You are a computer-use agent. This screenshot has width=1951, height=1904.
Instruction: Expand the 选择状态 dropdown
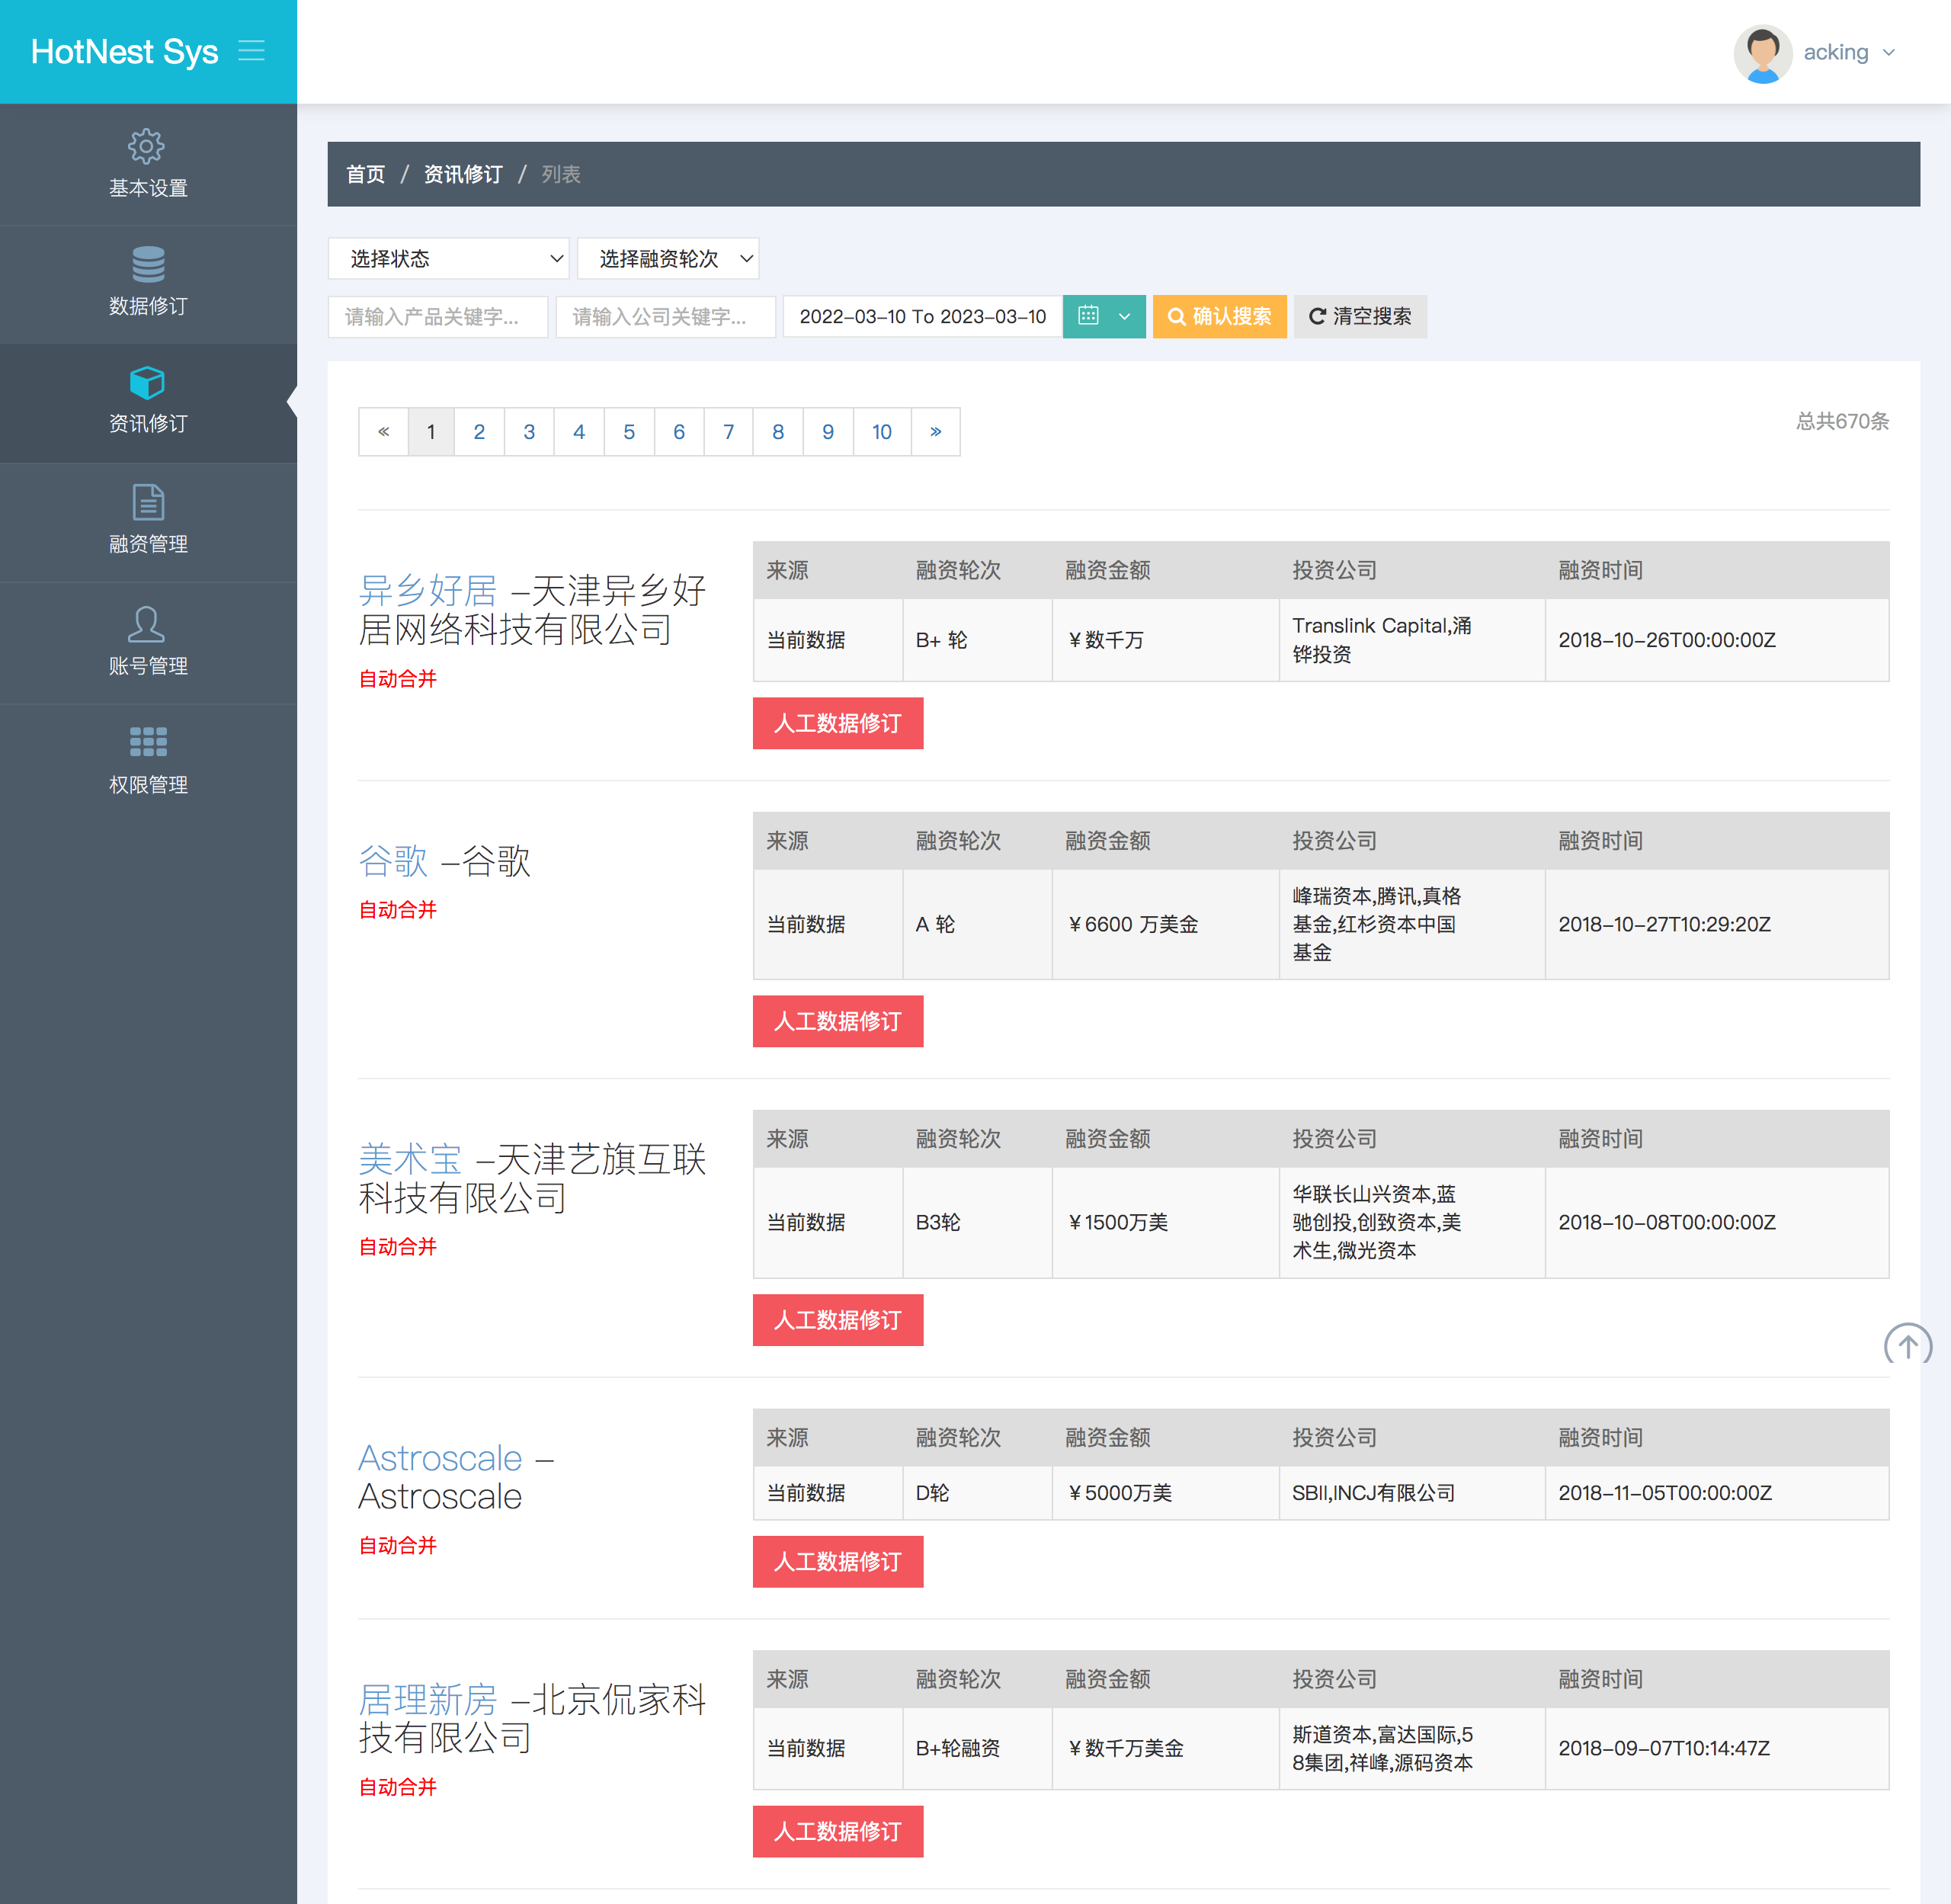(x=448, y=259)
